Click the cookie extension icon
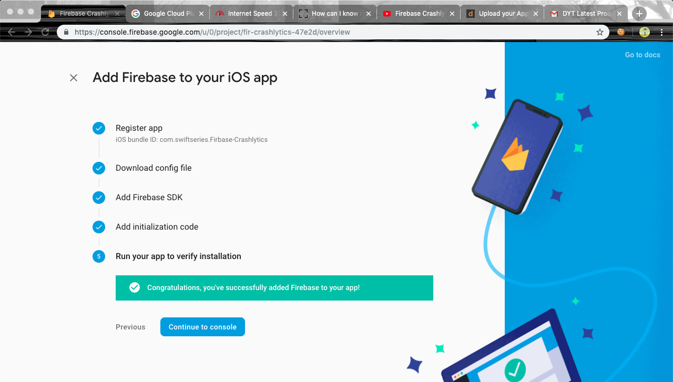 [621, 32]
